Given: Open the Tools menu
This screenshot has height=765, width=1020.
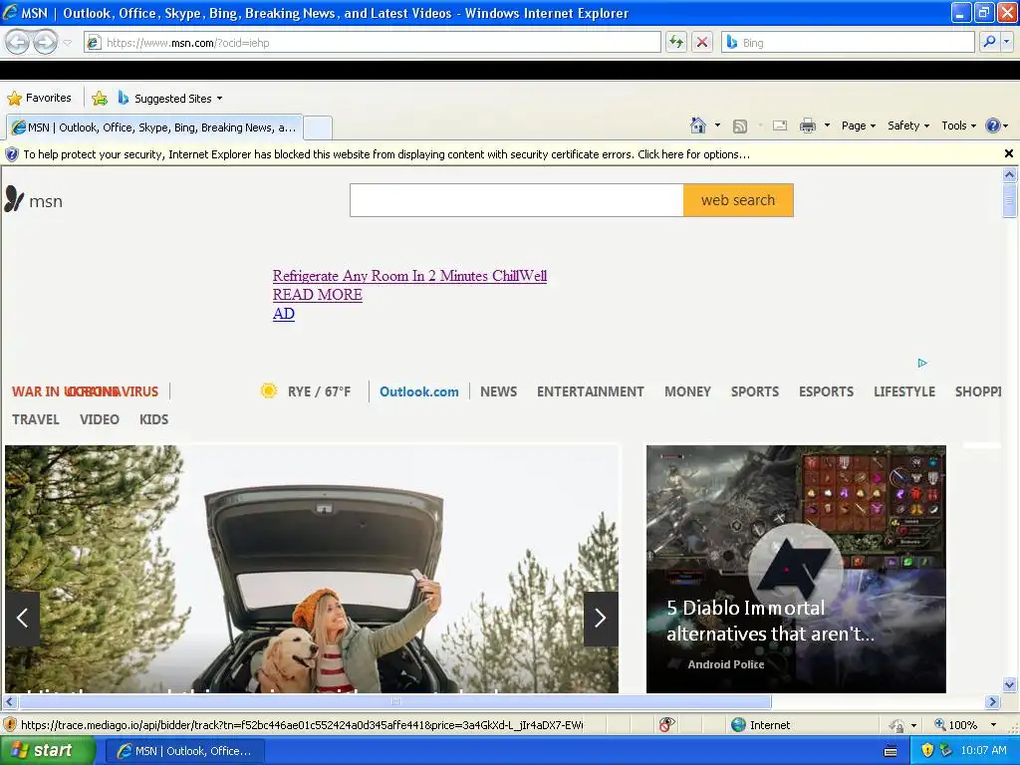Looking at the screenshot, I should tap(959, 126).
